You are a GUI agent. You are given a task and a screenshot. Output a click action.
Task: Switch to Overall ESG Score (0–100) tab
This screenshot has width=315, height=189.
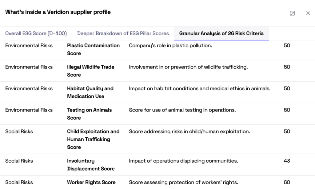pyautogui.click(x=36, y=33)
